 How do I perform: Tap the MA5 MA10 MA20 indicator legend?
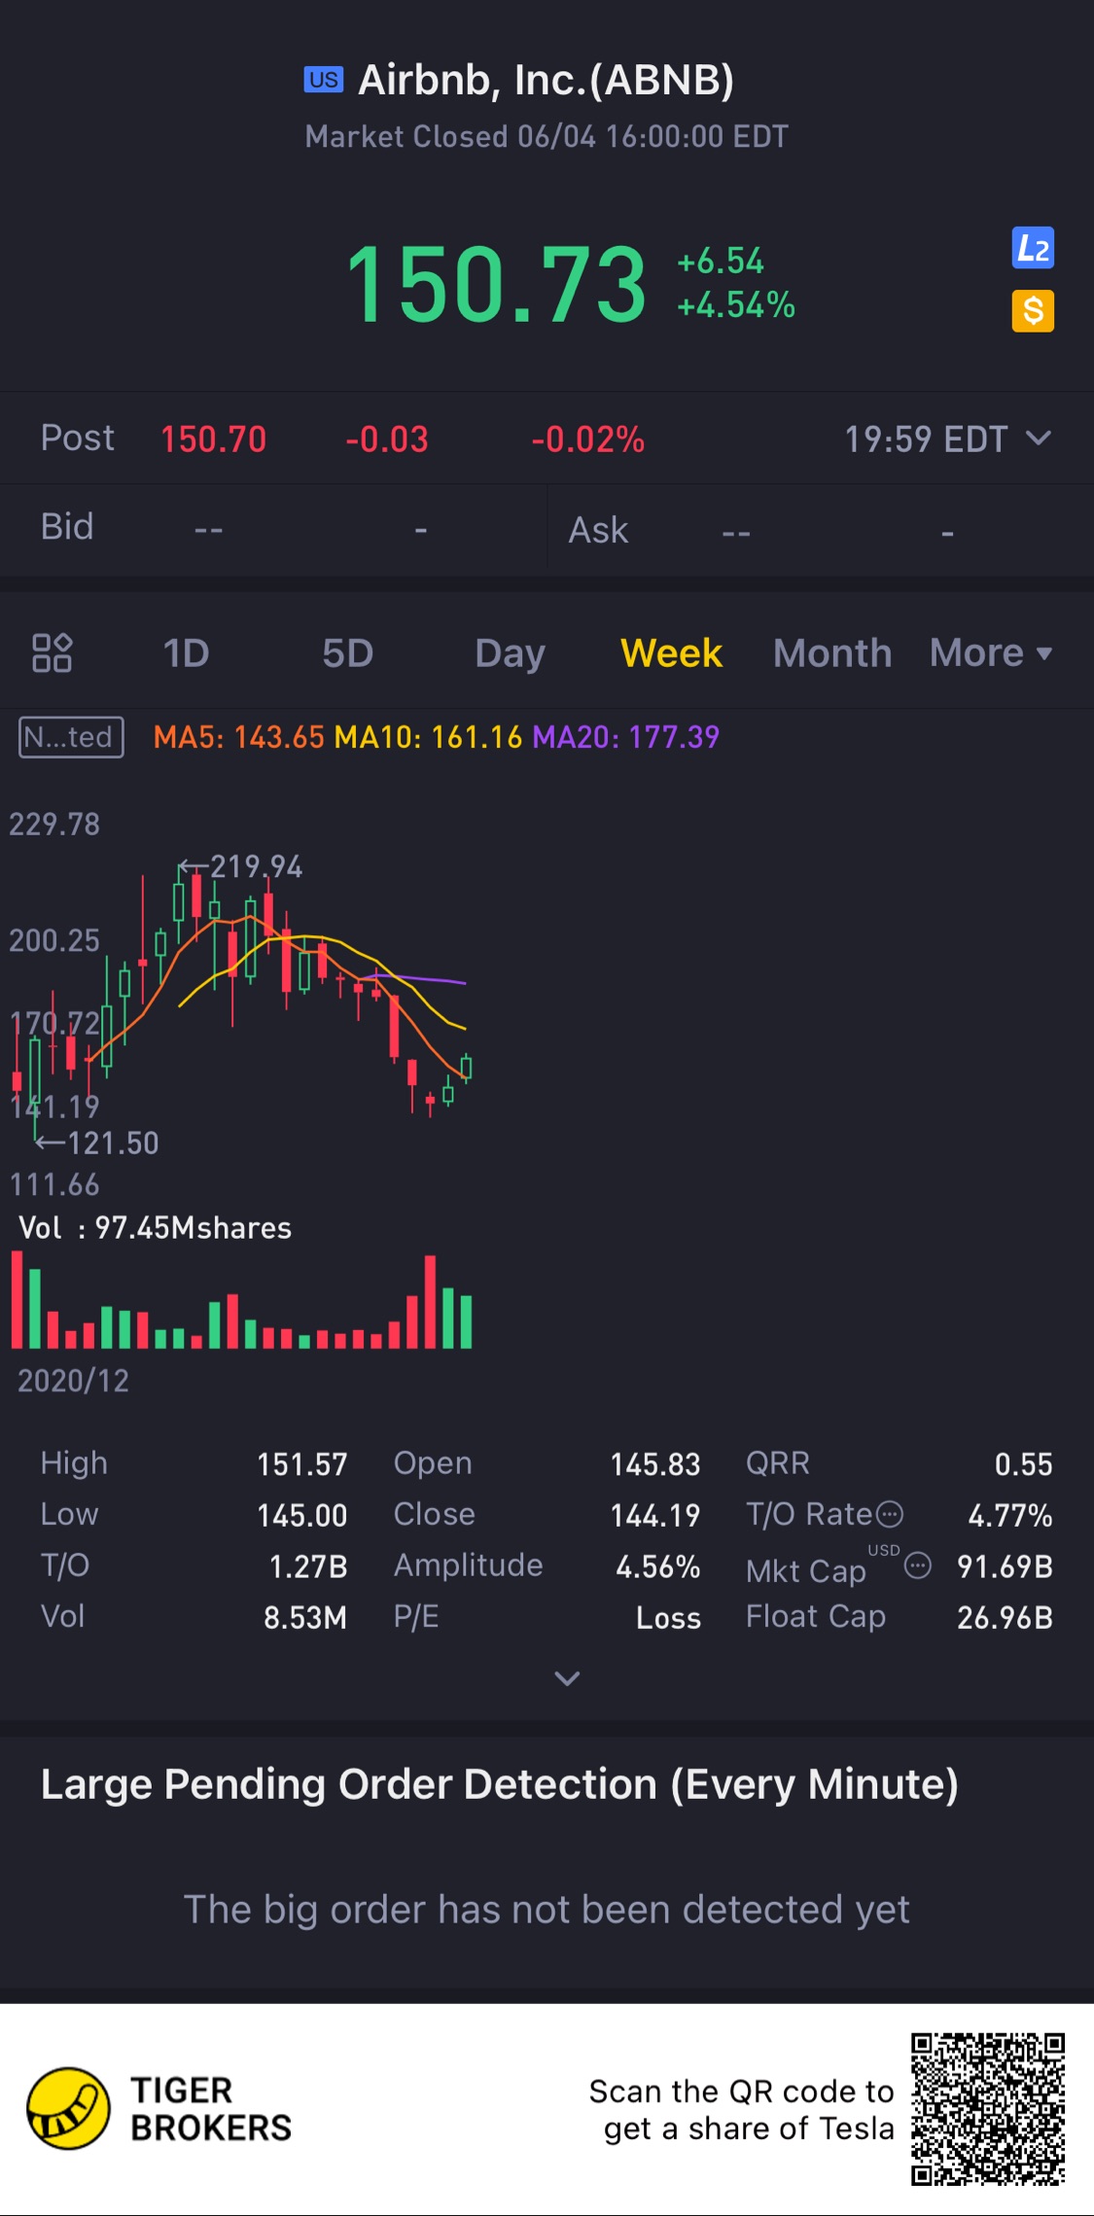(x=437, y=737)
